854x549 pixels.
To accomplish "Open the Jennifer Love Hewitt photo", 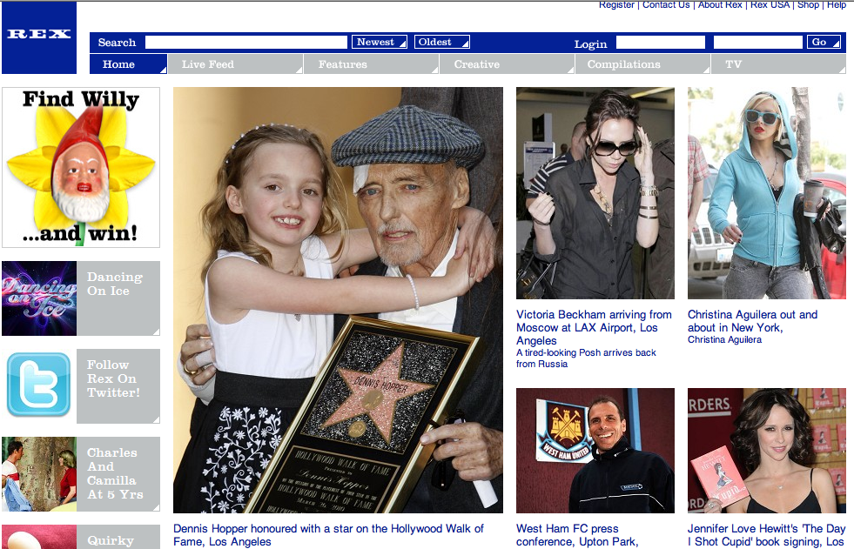I will coord(767,451).
